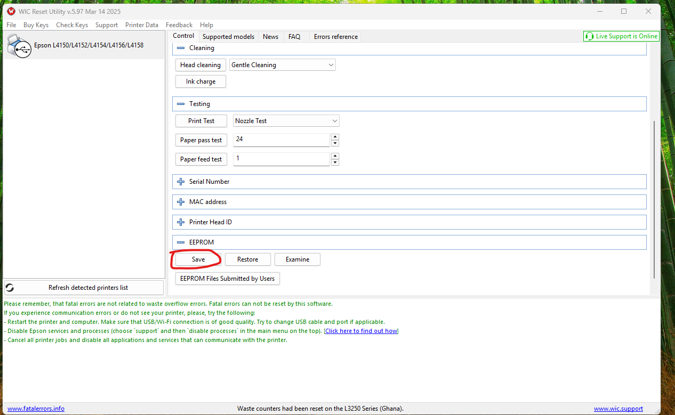Click the Head cleaning button
The height and width of the screenshot is (415, 675).
200,65
